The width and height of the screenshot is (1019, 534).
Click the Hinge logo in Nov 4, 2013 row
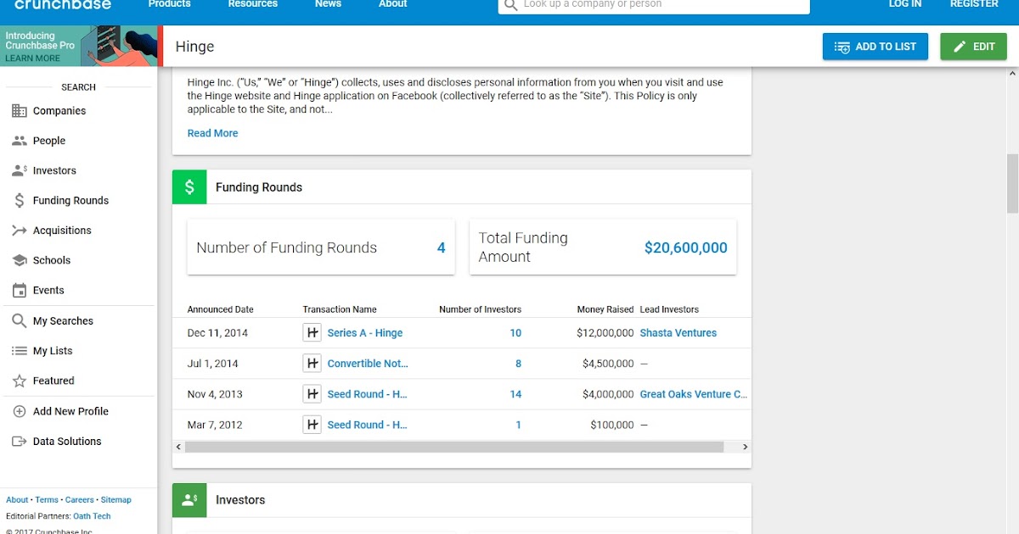point(312,394)
